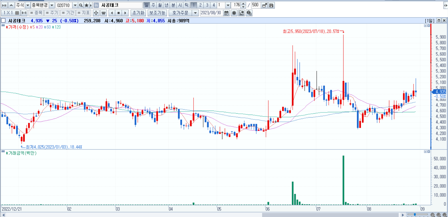Step chart backward with left arrow
Screen dimensions: 448x217
point(112,13)
